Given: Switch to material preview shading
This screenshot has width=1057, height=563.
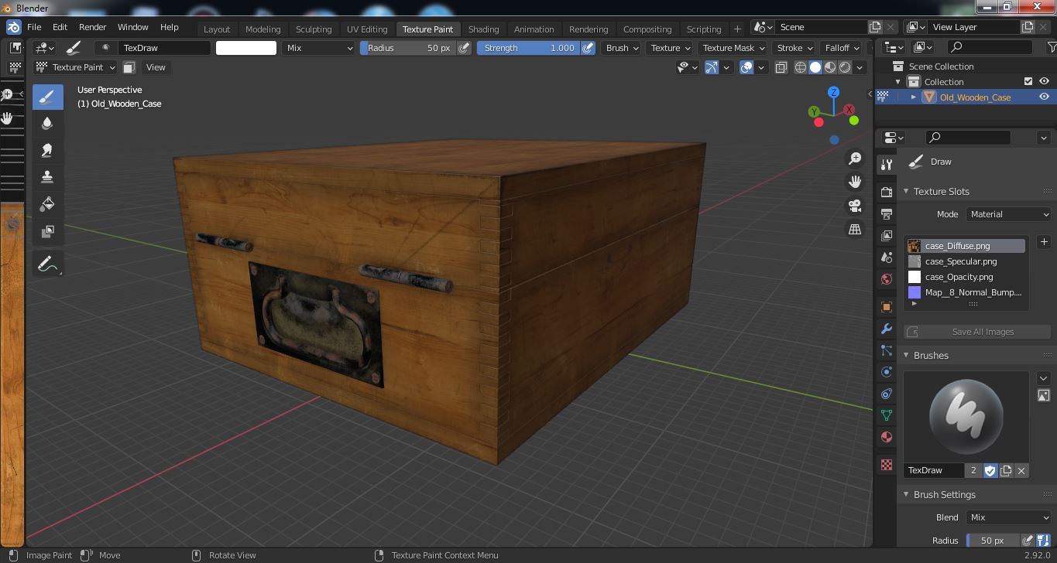Looking at the screenshot, I should click(x=830, y=67).
